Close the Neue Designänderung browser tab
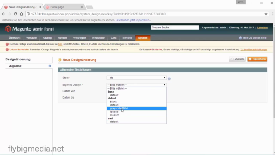The height and width of the screenshot is (155, 275). click(x=40, y=7)
